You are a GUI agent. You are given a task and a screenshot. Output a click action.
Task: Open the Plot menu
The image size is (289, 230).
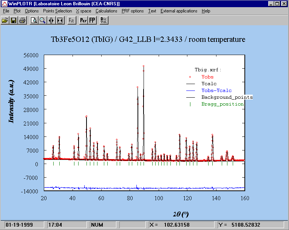[17, 11]
